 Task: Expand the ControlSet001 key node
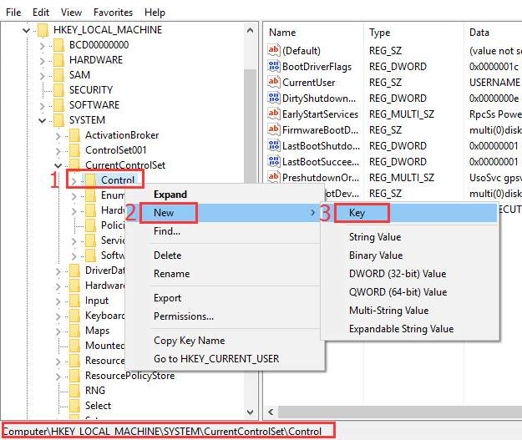pyautogui.click(x=58, y=150)
